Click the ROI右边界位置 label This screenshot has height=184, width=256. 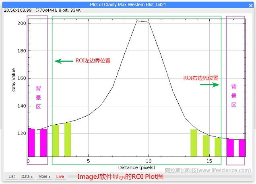click(201, 77)
